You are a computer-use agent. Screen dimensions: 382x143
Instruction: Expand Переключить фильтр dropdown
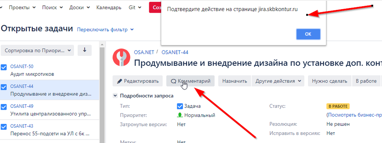click(x=105, y=30)
